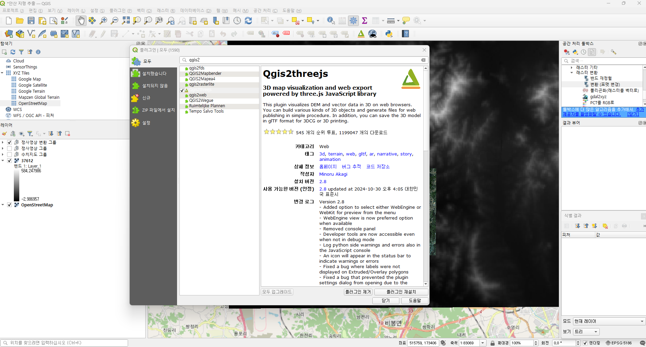This screenshot has width=646, height=347.
Task: Click the add group icon in Layers panel
Action: click(x=13, y=134)
